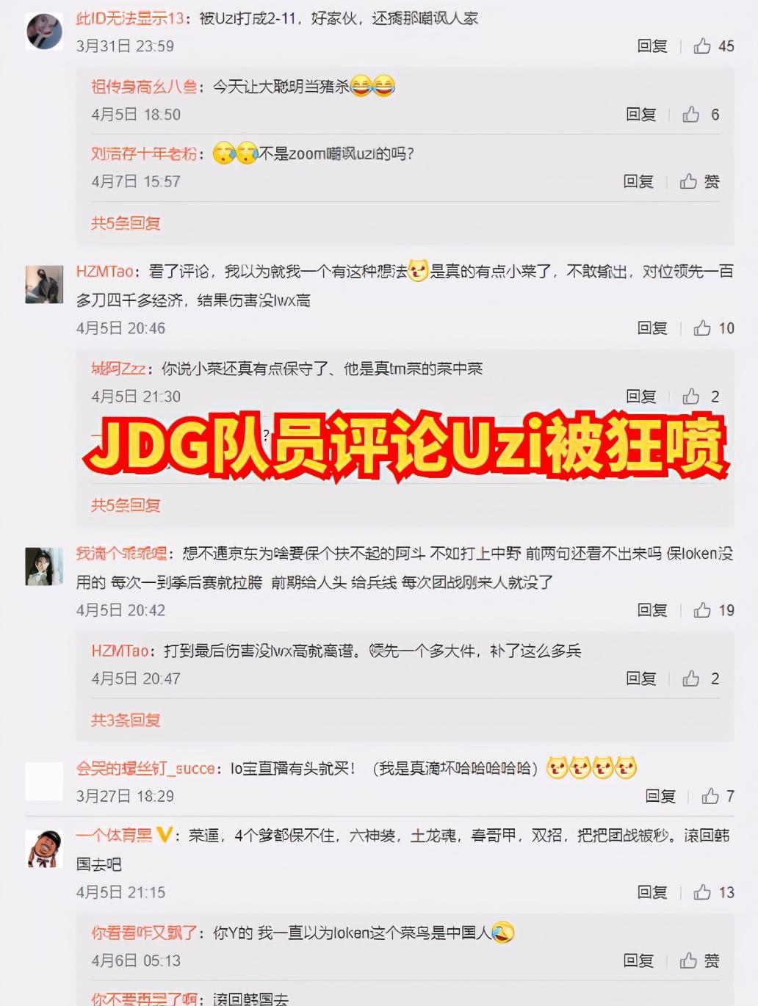Like HZMTao's comment with 10 likes
This screenshot has height=1006, width=758.
(x=713, y=328)
